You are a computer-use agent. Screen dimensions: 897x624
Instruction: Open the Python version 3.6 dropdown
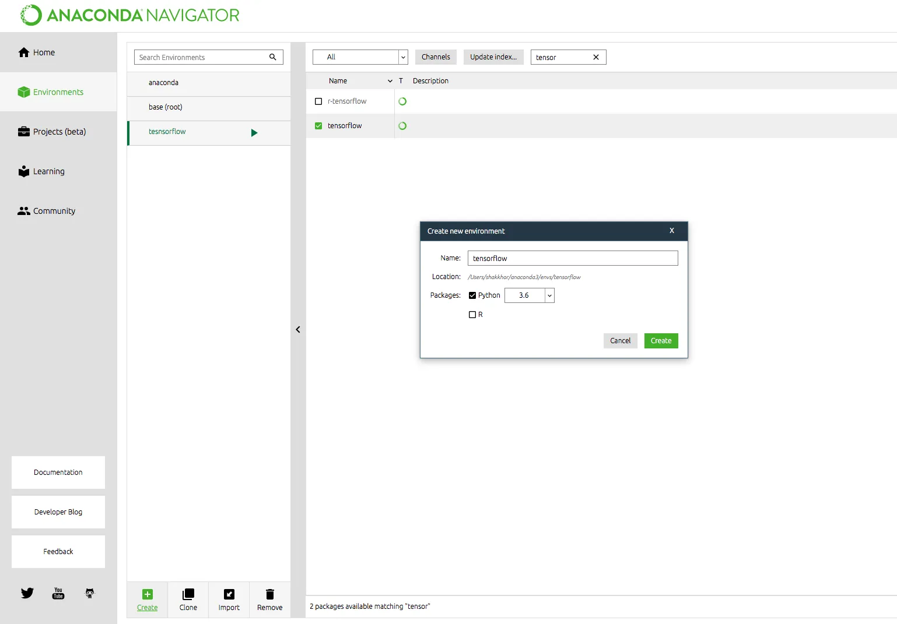tap(530, 295)
